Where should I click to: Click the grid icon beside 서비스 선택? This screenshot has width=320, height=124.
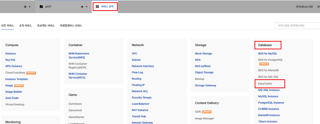coord(97,6)
